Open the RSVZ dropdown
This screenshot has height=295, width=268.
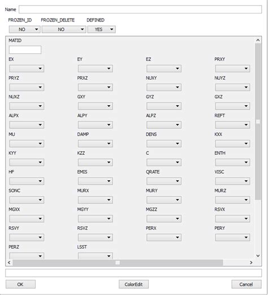(96, 237)
